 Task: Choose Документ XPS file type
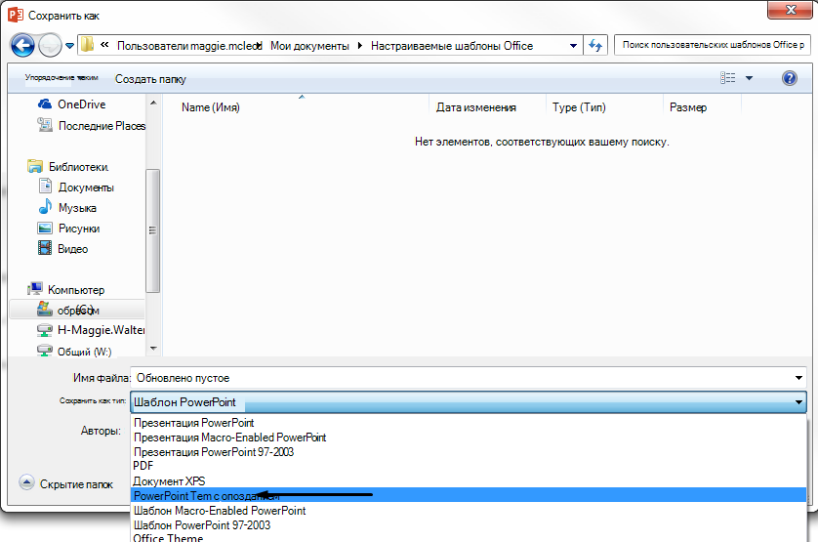pyautogui.click(x=469, y=480)
